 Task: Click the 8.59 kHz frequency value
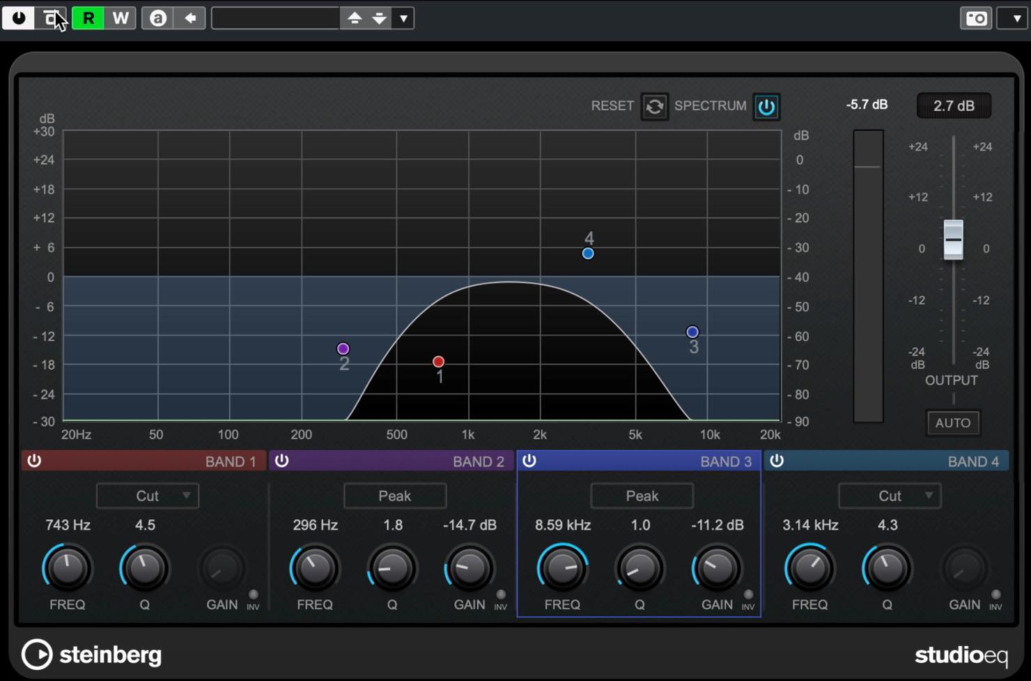563,525
